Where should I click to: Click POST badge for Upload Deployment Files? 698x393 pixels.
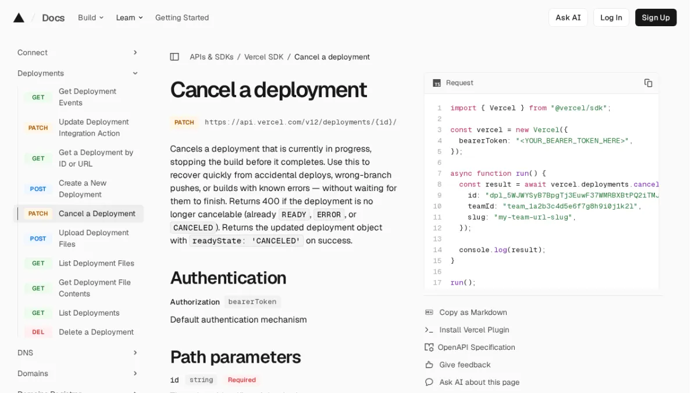(38, 239)
